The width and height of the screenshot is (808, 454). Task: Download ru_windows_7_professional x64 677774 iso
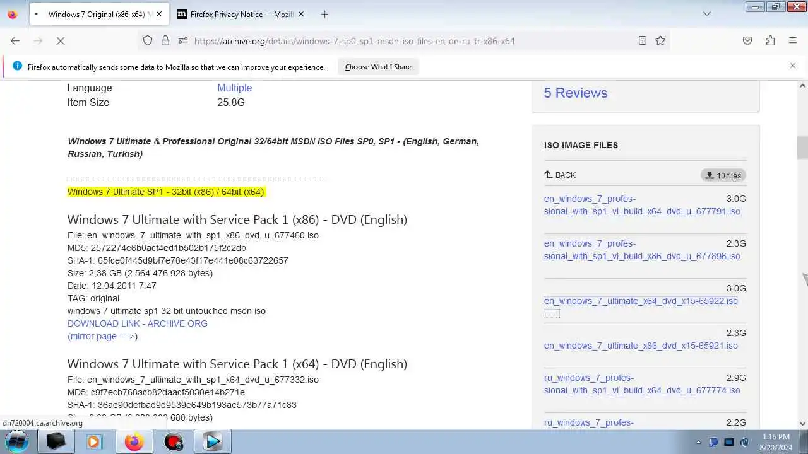[x=642, y=384]
